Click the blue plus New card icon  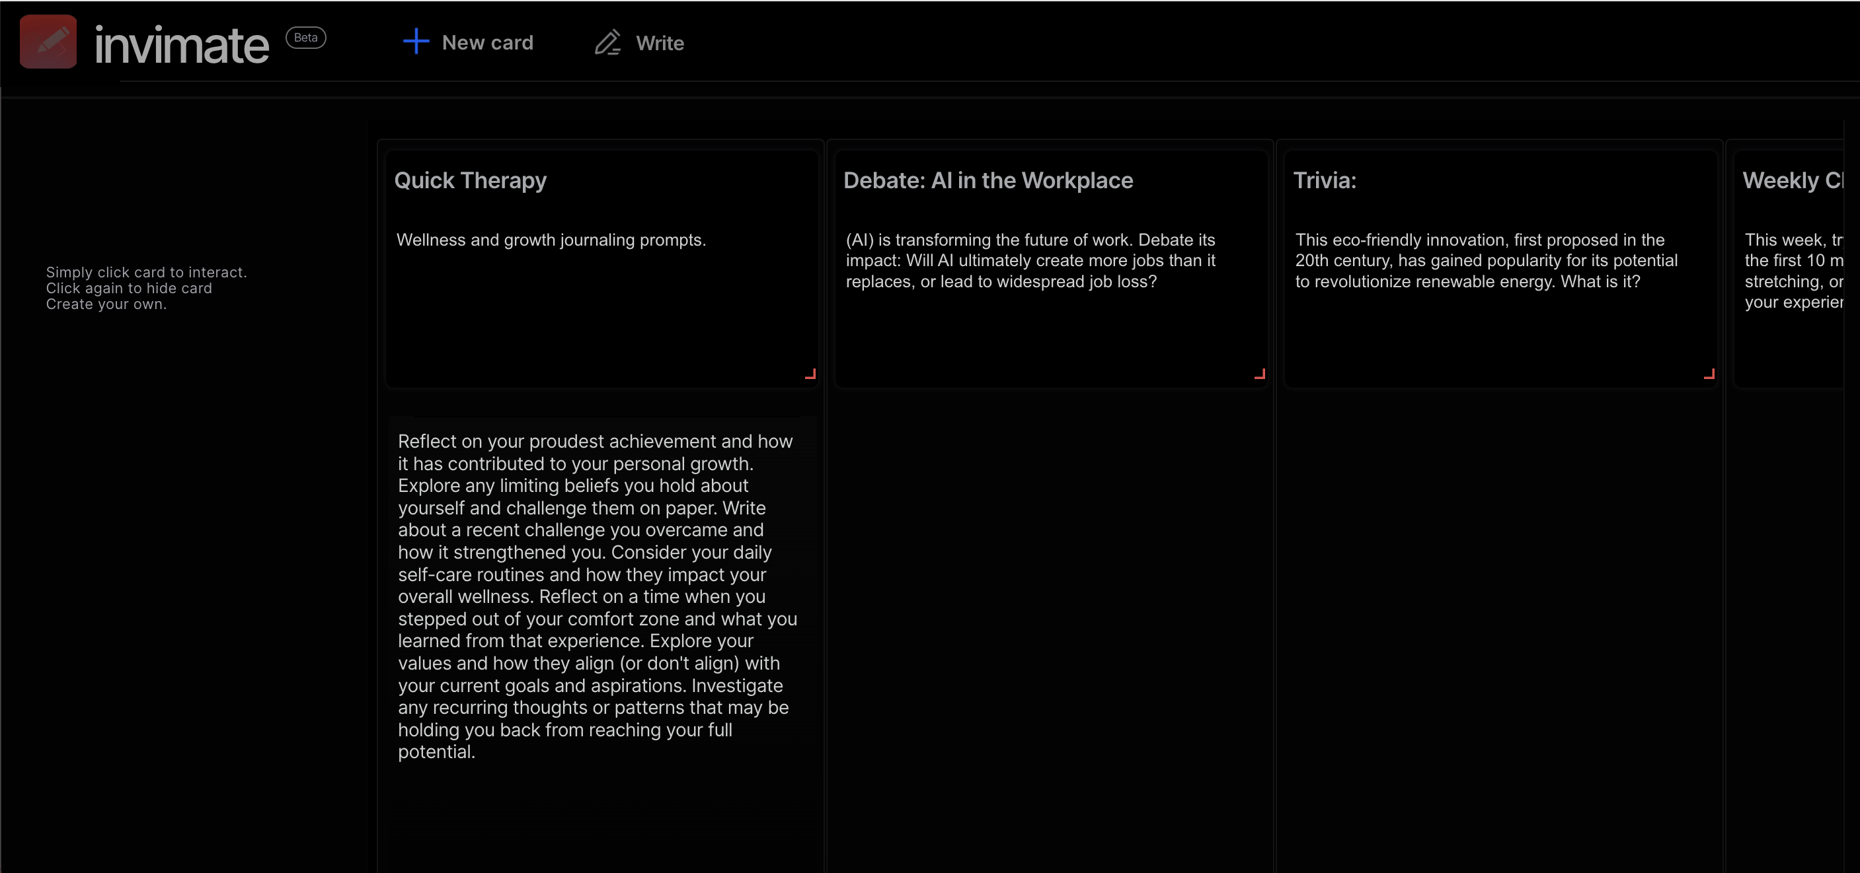pyautogui.click(x=416, y=41)
